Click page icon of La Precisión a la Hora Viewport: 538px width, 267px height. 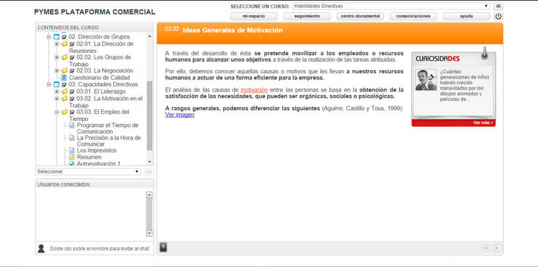(x=72, y=138)
